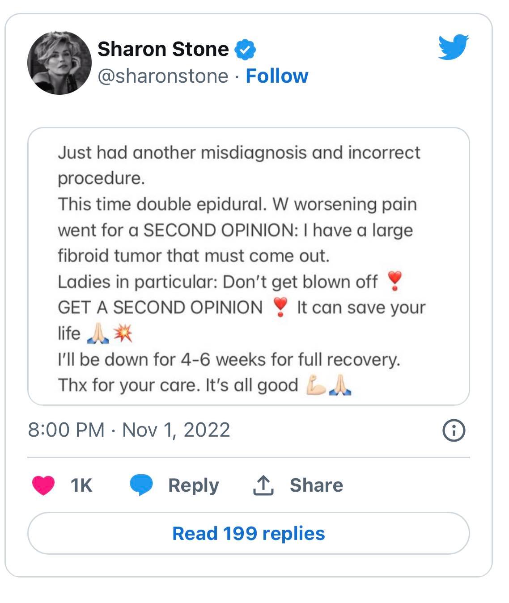The height and width of the screenshot is (603, 509).
Task: Click the 1K likes count
Action: [x=81, y=485]
